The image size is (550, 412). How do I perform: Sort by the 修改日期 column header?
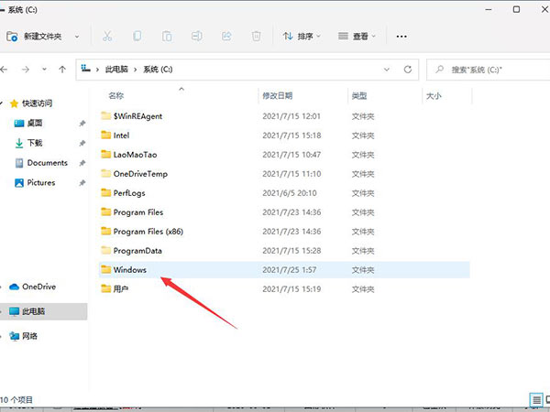coord(278,95)
